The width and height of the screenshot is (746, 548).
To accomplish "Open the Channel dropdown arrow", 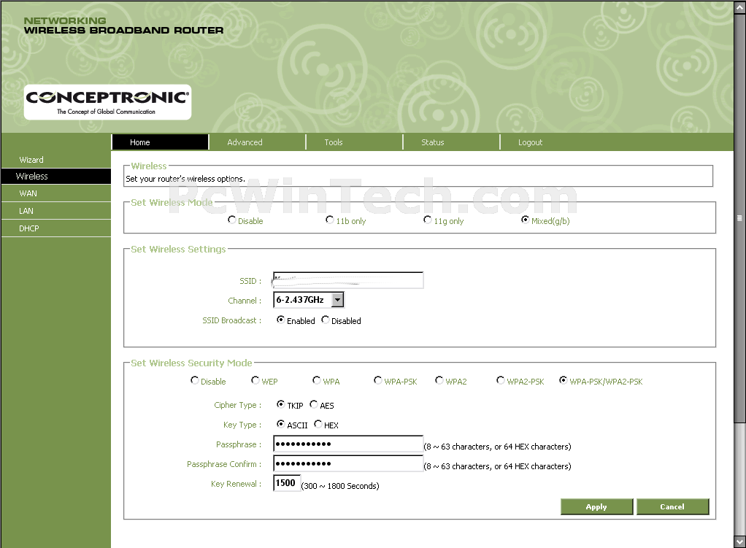I will (x=337, y=300).
